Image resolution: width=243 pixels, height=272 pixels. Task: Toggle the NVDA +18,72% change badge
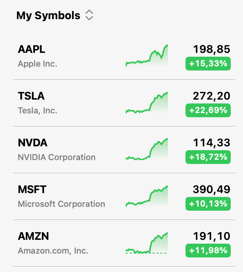coord(208,157)
